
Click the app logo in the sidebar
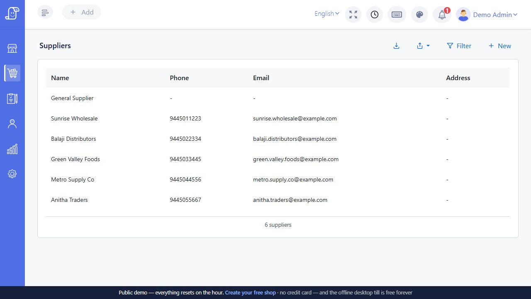coord(12,13)
